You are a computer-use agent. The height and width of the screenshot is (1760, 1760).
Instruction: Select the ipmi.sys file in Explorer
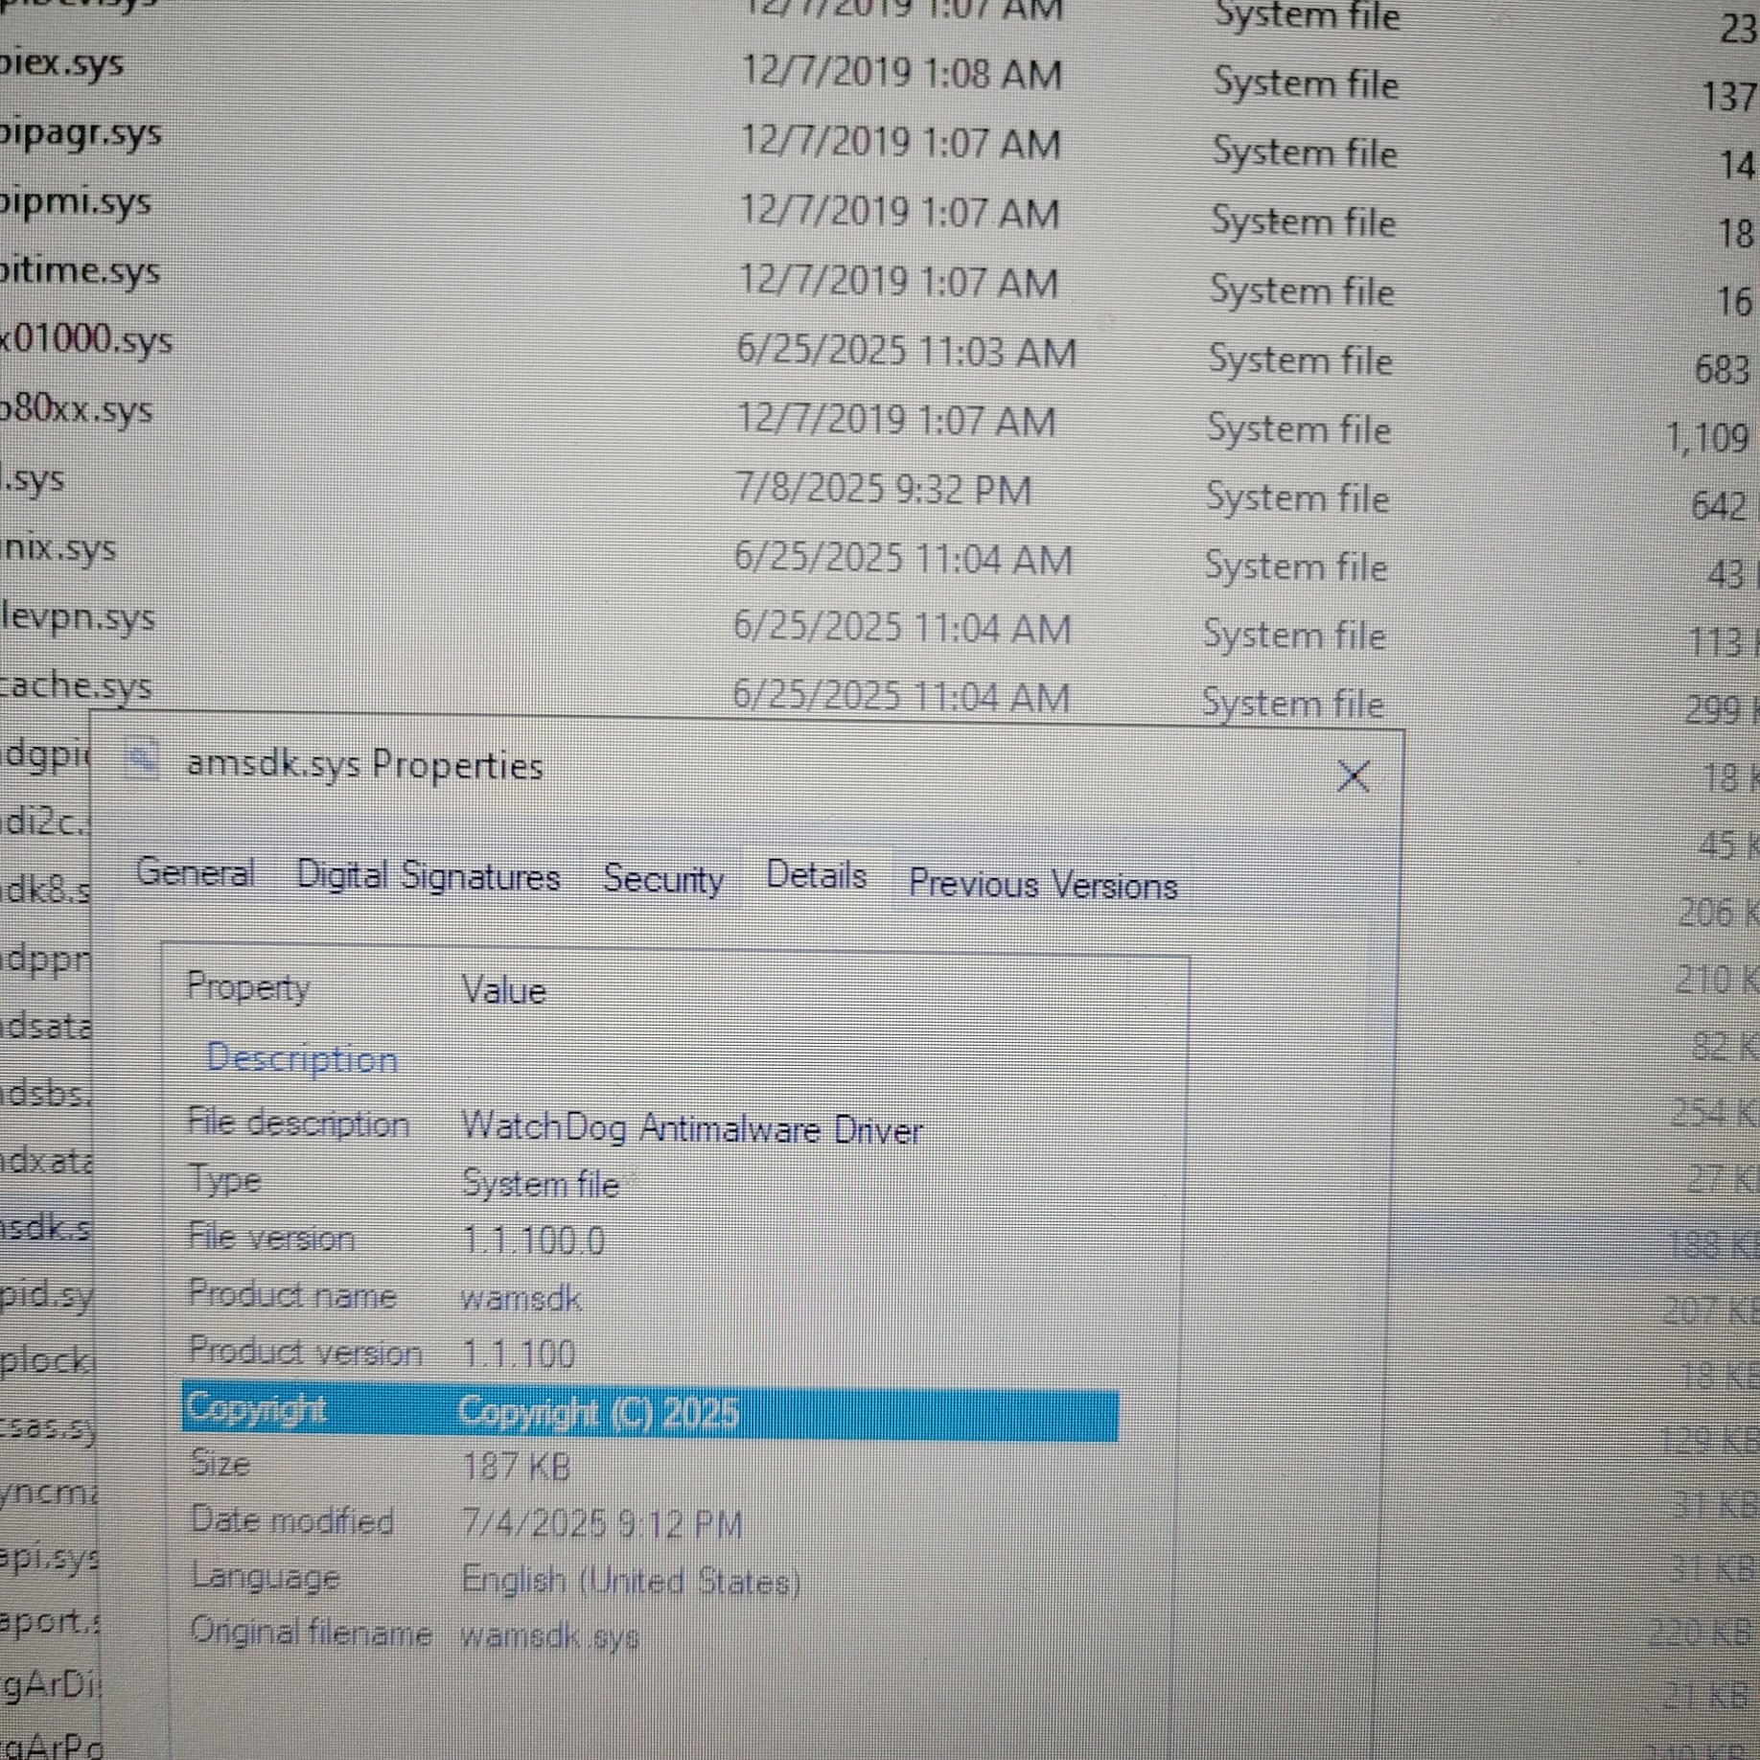tap(76, 202)
